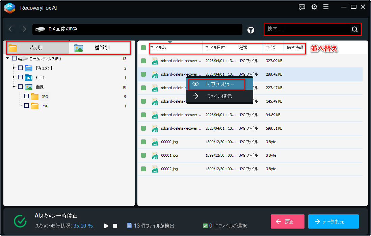The width and height of the screenshot is (371, 236).
Task: Click the 検索 input field
Action: point(307,29)
